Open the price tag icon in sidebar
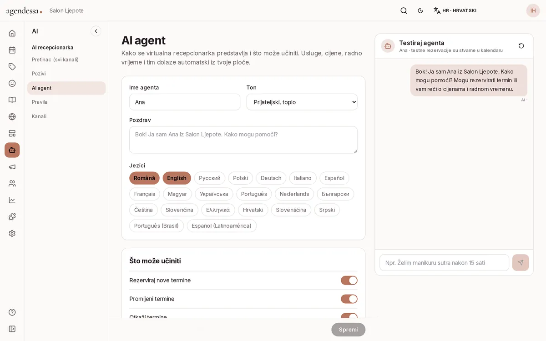Screen dimensions: 546x341 pos(12,67)
